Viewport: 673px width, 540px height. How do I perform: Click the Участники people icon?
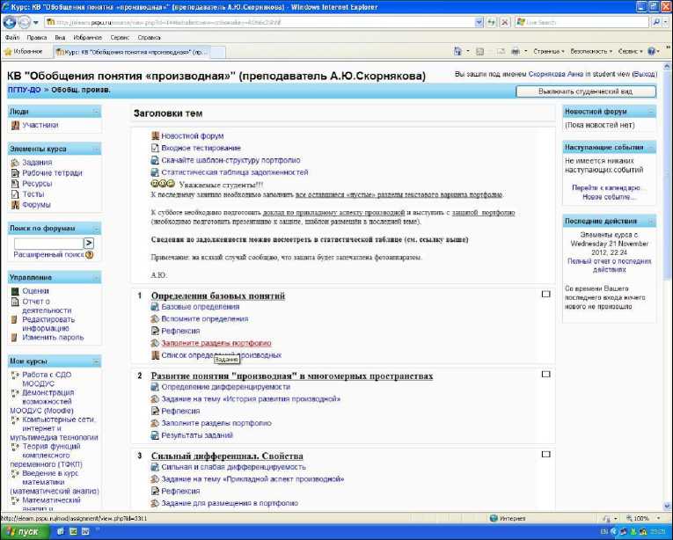[15, 126]
